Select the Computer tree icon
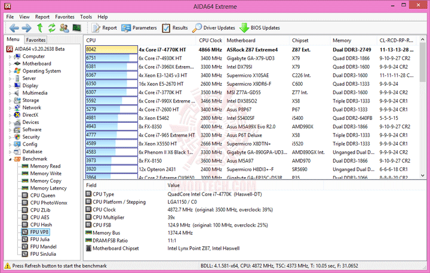The width and height of the screenshot is (430, 273). click(17, 57)
